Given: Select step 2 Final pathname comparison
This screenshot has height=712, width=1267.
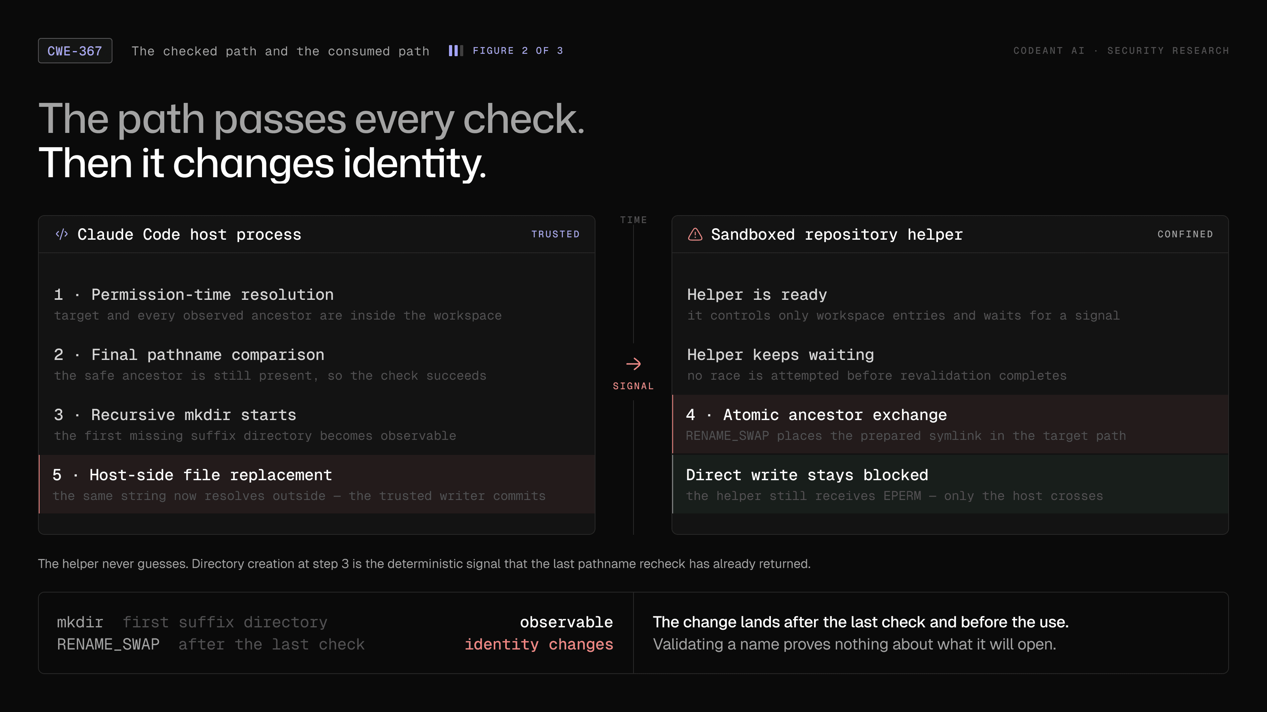Looking at the screenshot, I should click(317, 365).
